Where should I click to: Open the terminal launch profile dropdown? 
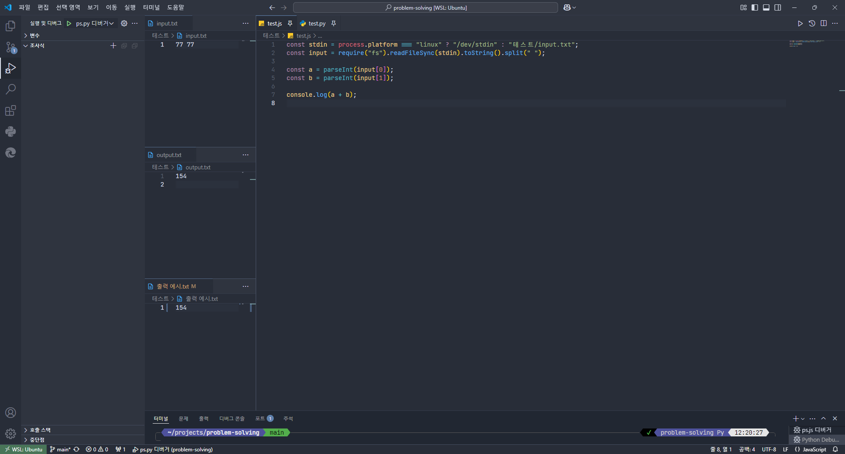tap(803, 418)
